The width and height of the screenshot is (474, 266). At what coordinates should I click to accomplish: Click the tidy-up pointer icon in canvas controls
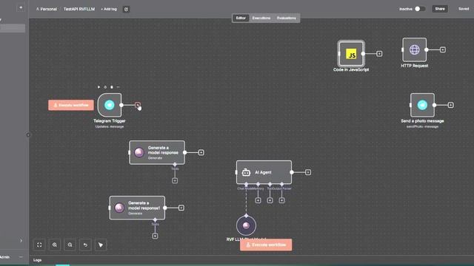(x=101, y=245)
